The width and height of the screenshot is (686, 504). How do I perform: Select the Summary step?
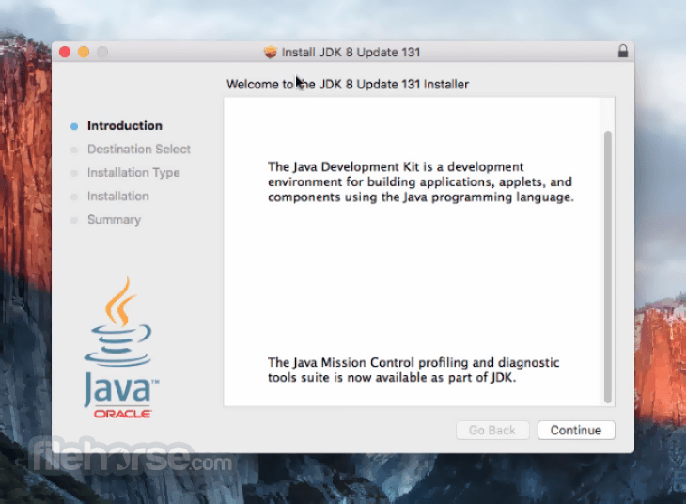114,219
